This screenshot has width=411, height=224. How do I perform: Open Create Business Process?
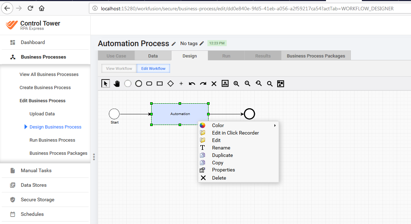45,88
